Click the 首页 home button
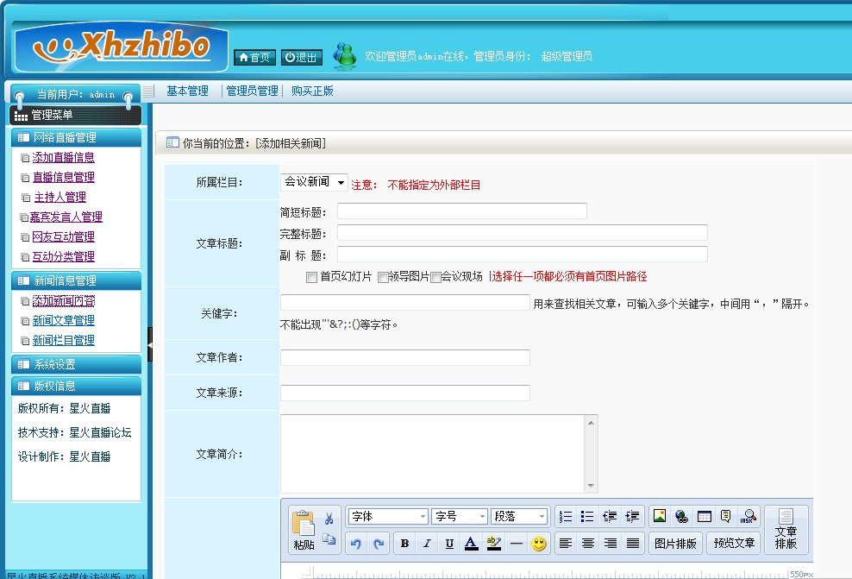The image size is (852, 579). [x=255, y=57]
